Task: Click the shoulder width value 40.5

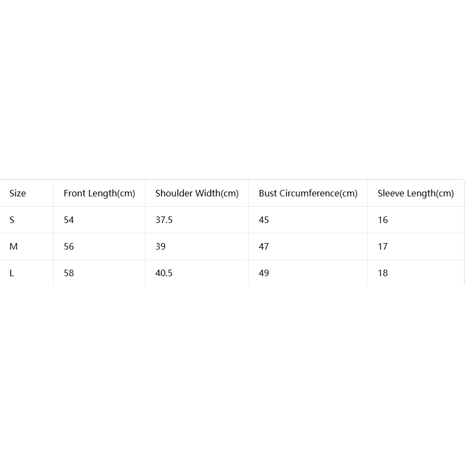Action: click(x=164, y=273)
